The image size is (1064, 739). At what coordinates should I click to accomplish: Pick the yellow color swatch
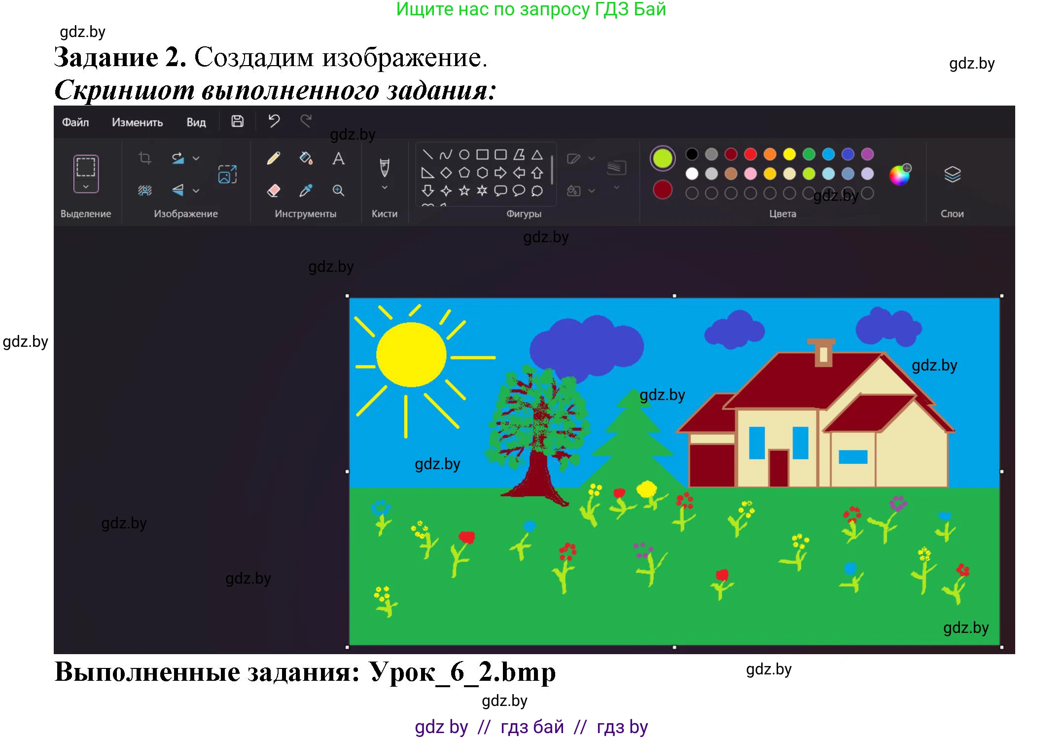789,154
